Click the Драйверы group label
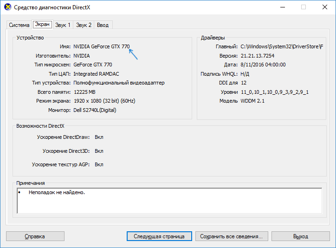336x248 pixels. pos(213,38)
